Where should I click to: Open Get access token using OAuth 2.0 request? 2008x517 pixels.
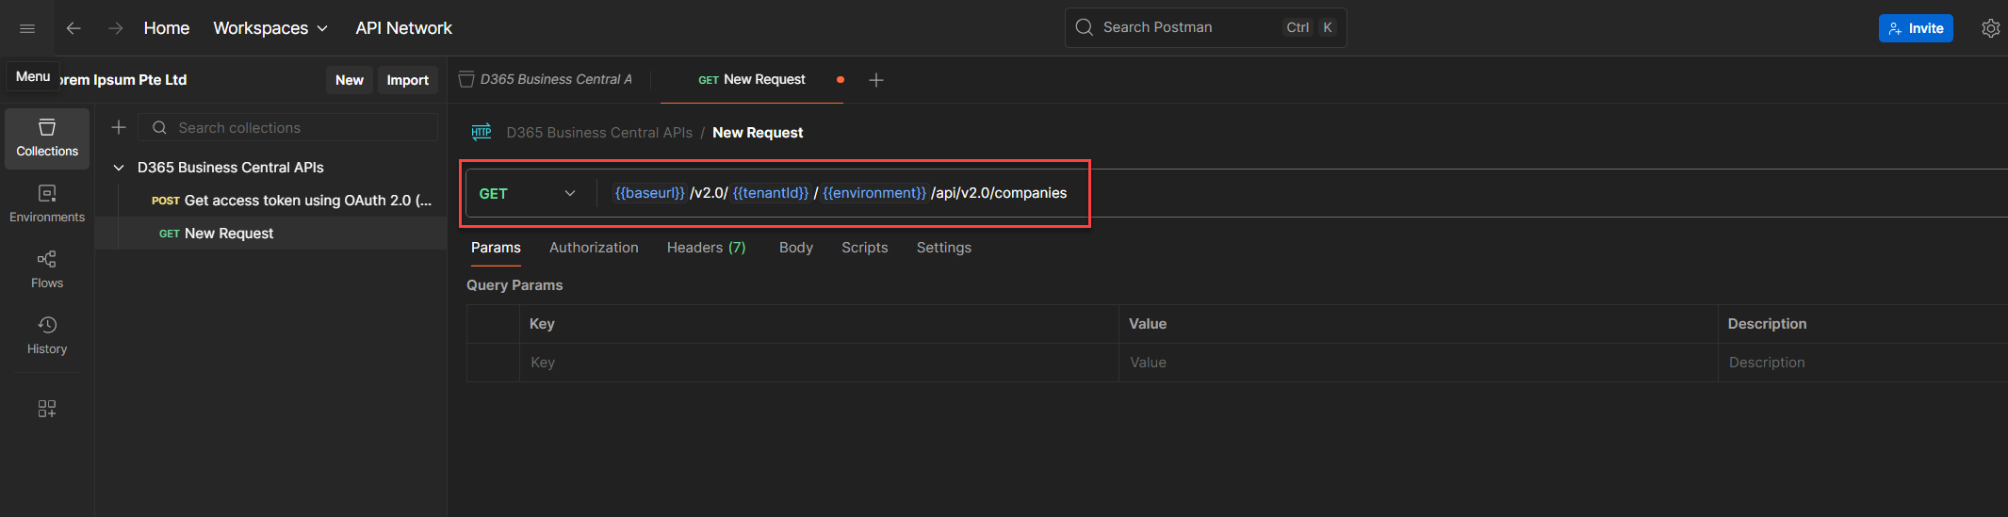pyautogui.click(x=292, y=201)
